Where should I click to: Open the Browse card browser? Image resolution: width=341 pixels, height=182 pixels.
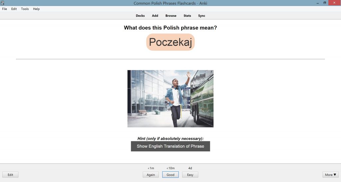(171, 16)
